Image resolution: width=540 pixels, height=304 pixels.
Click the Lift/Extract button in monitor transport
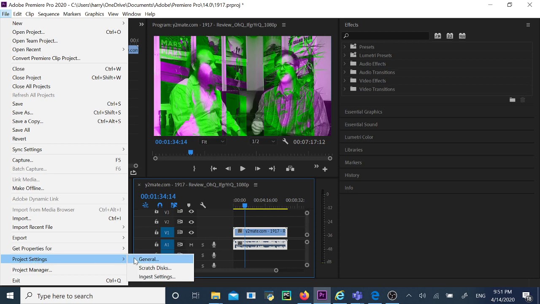point(290,169)
